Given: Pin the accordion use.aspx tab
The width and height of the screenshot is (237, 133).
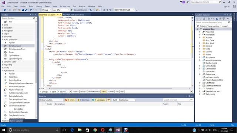Looking at the screenshot, I should point(58,15).
